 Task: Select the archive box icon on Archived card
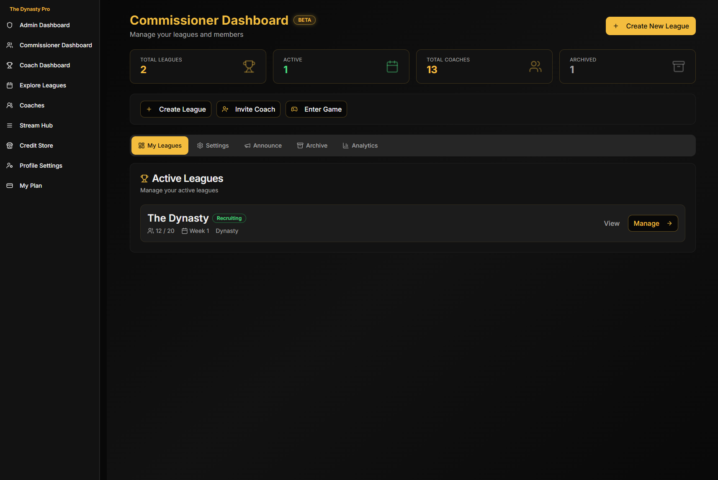click(679, 66)
